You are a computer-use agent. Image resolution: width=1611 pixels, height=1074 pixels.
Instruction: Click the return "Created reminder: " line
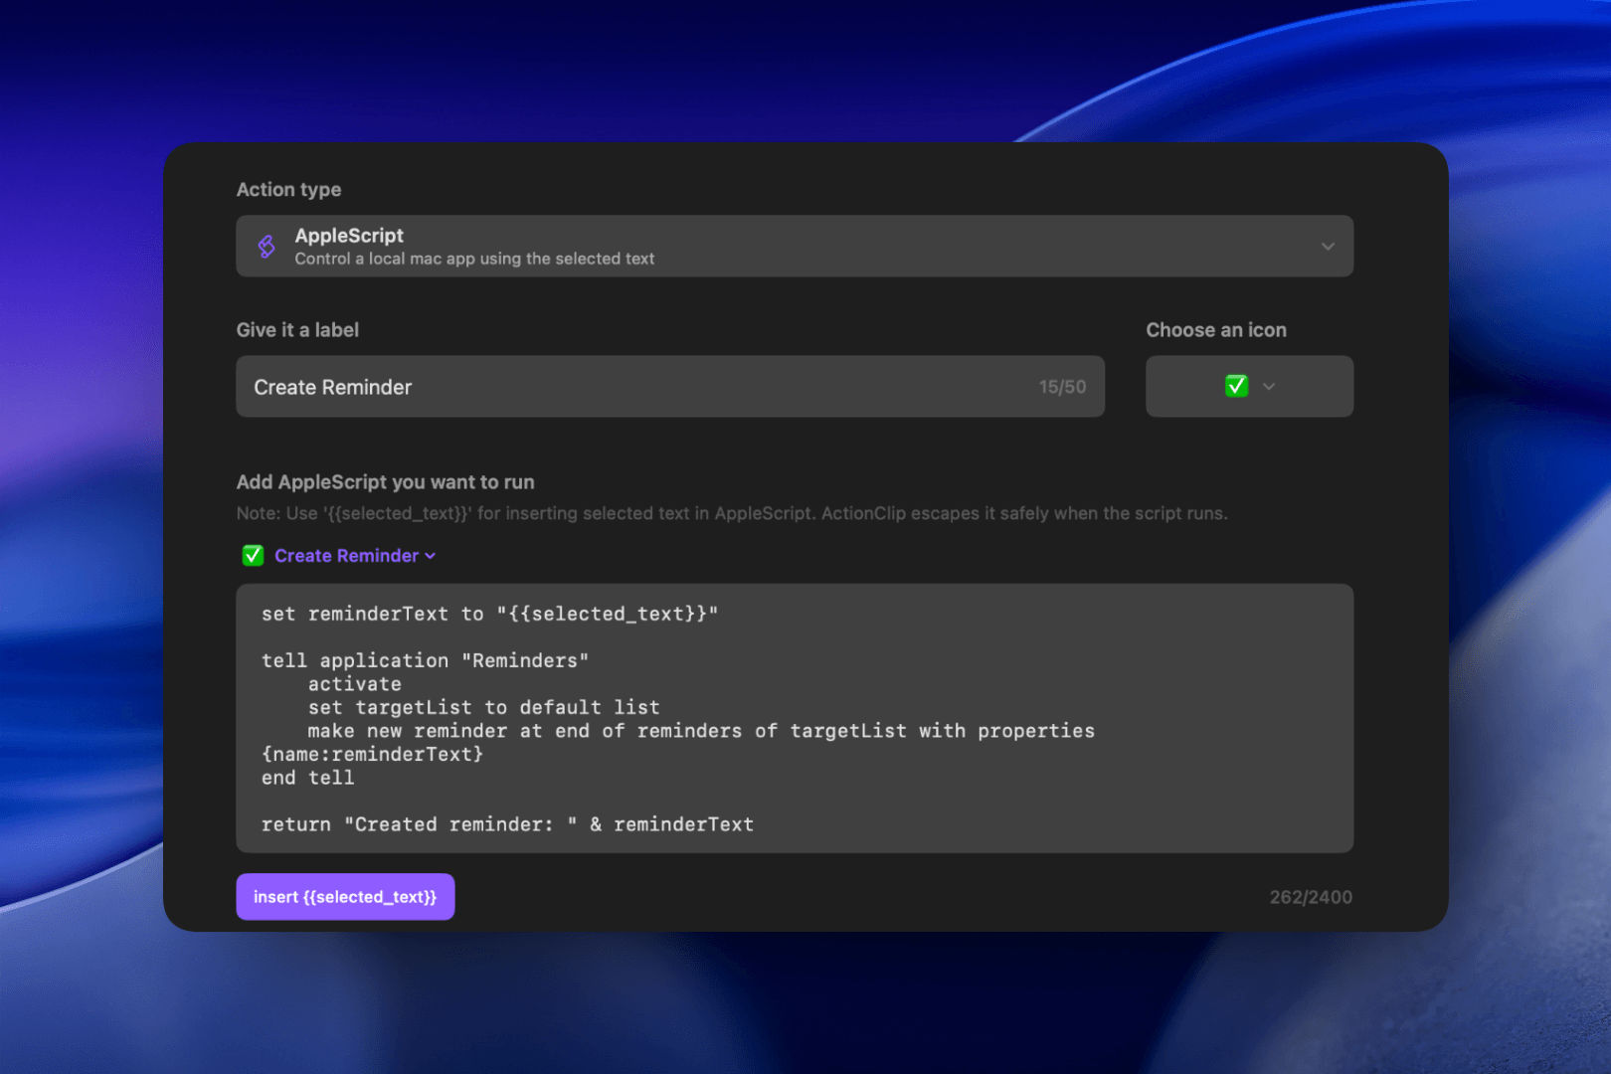pos(507,824)
